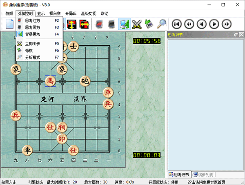Click the magnifier analysis mode toolbar icon

(x=161, y=24)
